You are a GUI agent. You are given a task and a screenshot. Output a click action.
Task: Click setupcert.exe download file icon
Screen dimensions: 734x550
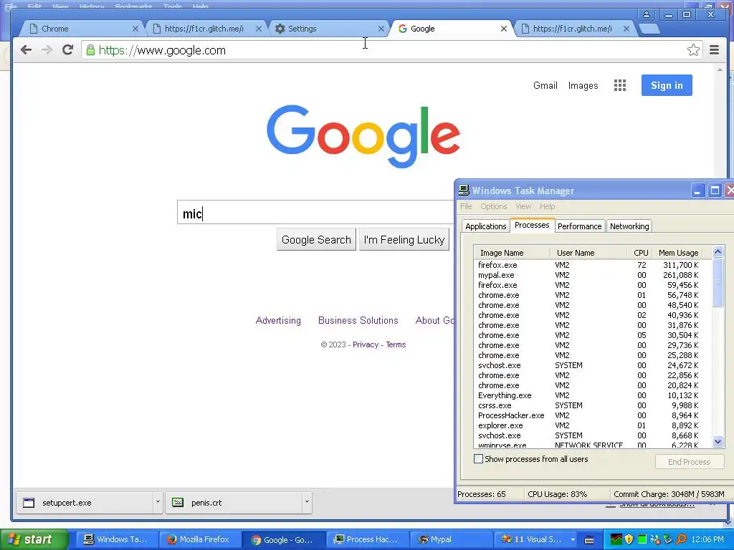29,503
